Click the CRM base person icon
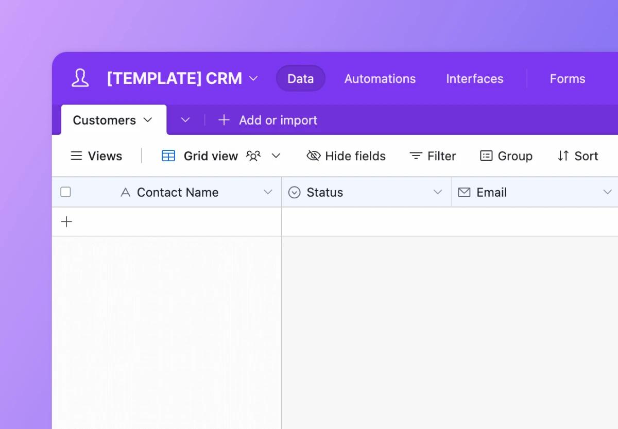Screen dimensions: 618x429 [x=80, y=78]
